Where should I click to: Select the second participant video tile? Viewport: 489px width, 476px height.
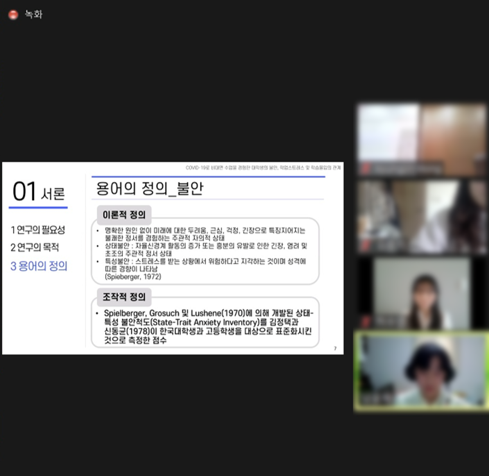click(x=421, y=217)
